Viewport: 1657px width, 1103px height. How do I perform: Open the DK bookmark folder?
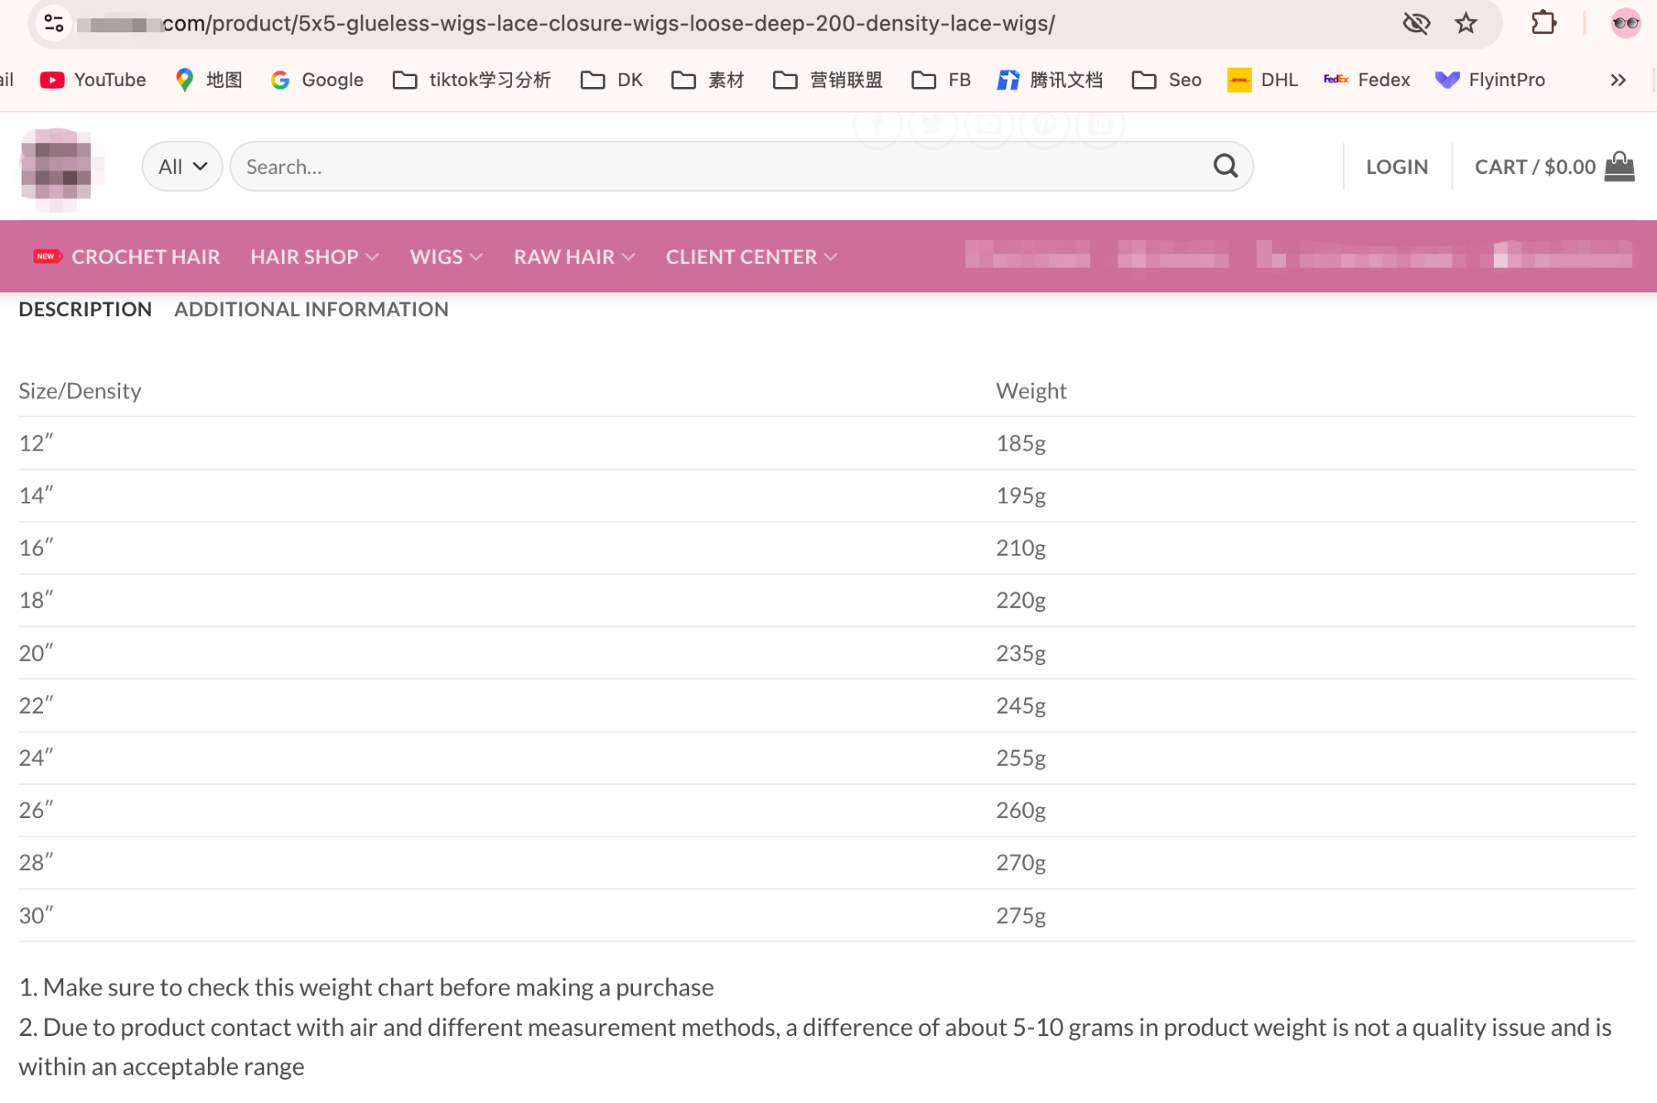tap(611, 79)
